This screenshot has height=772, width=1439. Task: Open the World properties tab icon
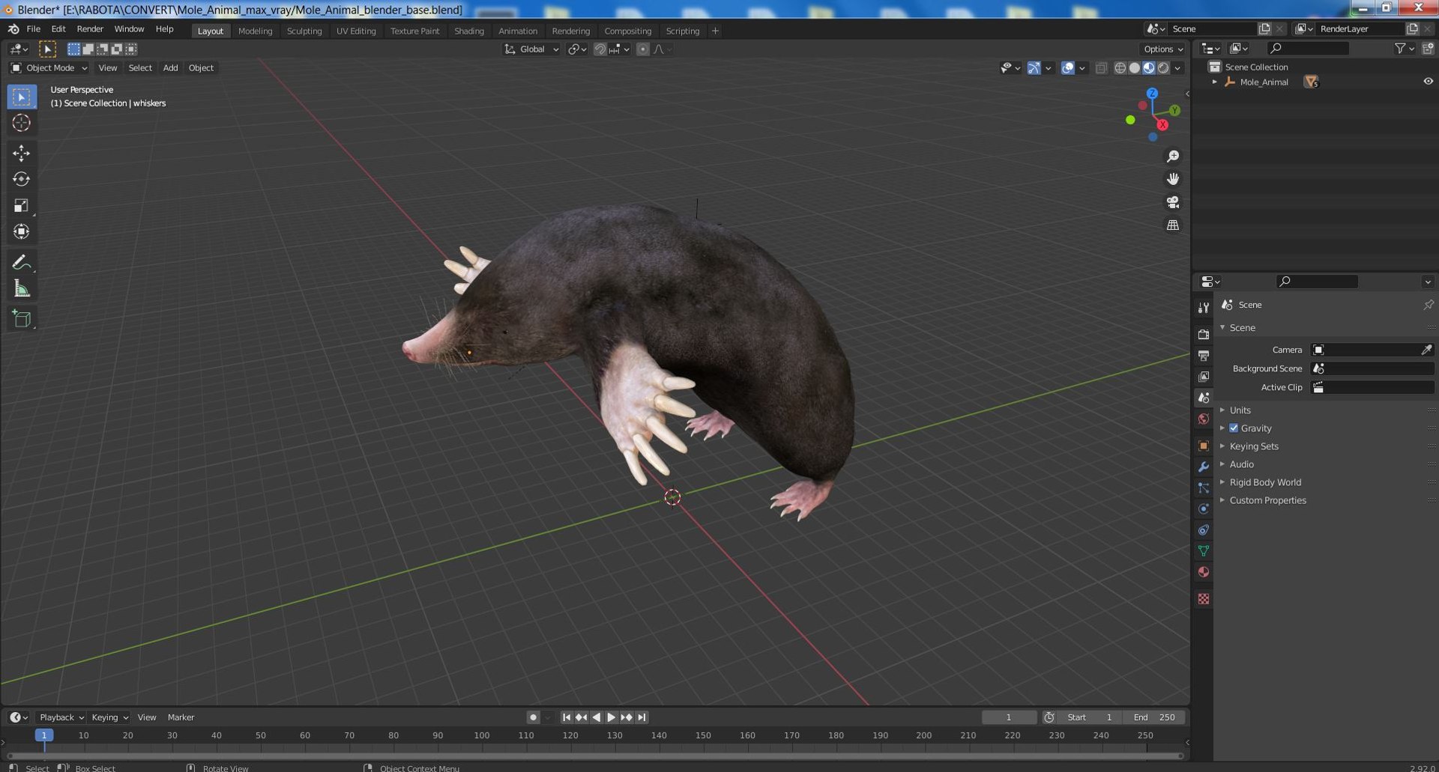pos(1204,419)
